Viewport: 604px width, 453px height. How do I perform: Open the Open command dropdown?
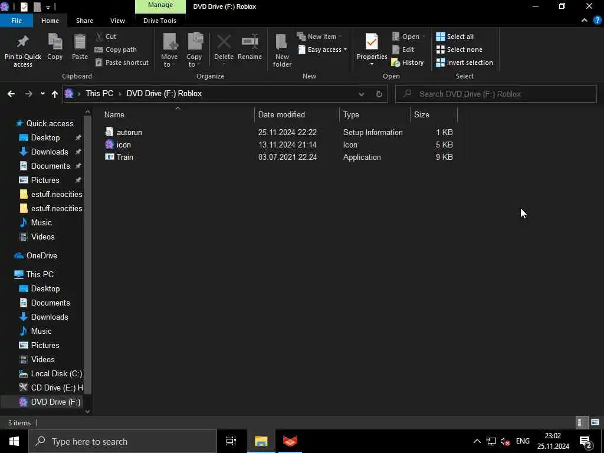click(x=409, y=37)
